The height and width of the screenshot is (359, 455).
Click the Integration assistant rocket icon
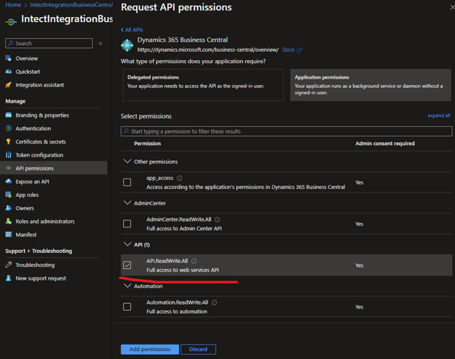coord(9,85)
